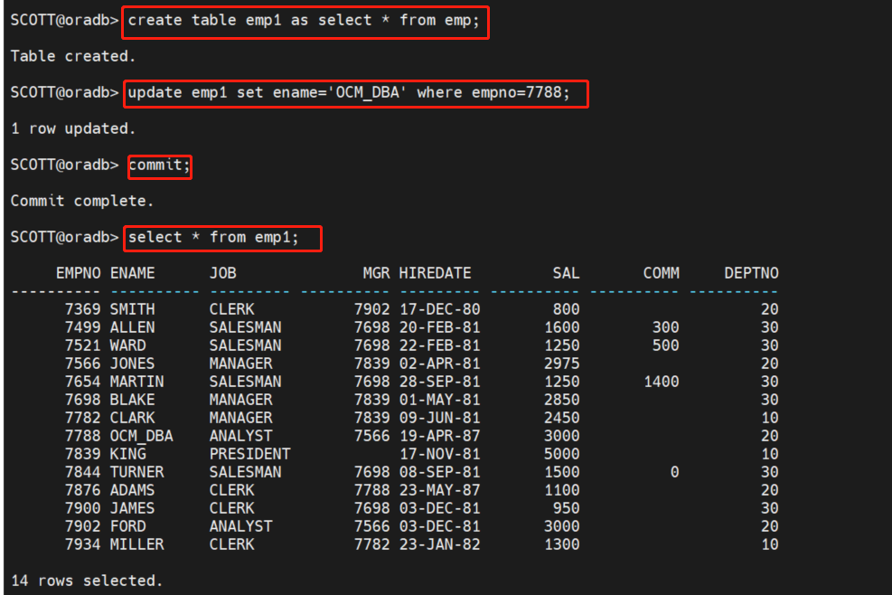Click the JOB column header
Image resolution: width=892 pixels, height=595 pixels.
pos(222,273)
